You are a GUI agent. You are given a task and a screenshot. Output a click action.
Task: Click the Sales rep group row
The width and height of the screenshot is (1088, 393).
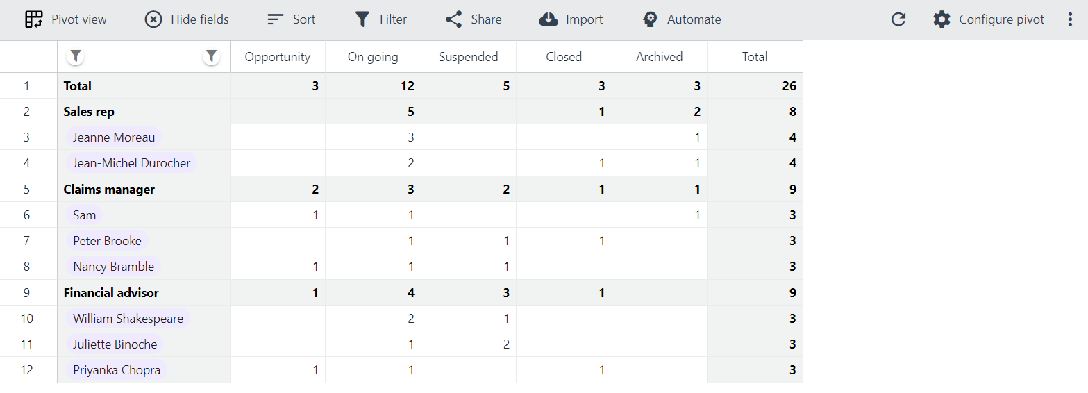[x=430, y=112]
